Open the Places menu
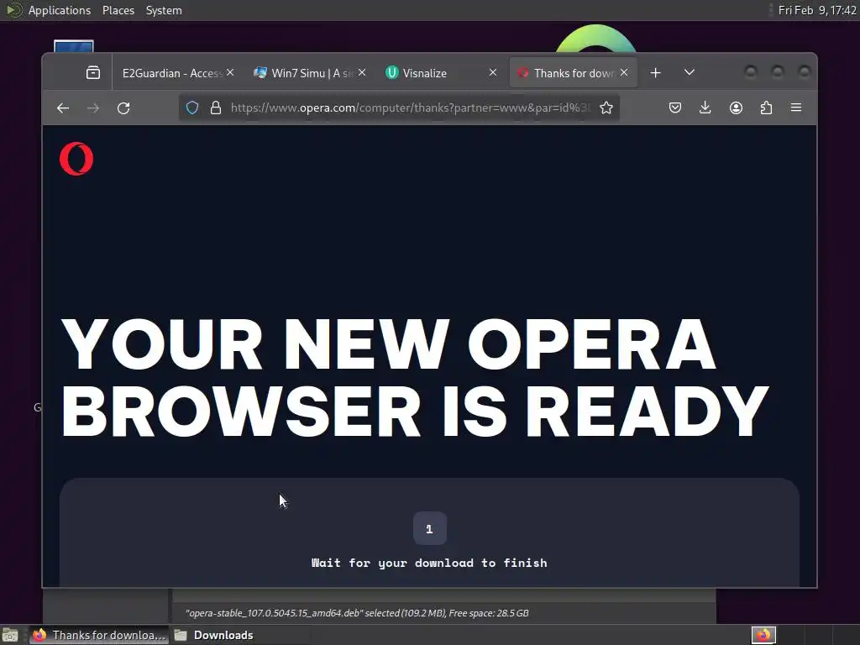The image size is (860, 645). 118,10
